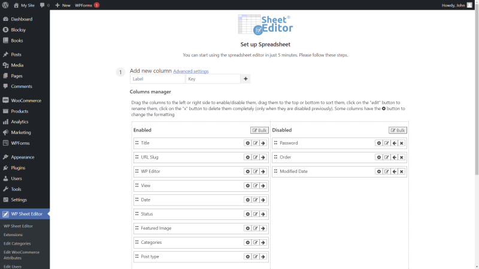Disable Title column with its arrow icon

(263, 143)
